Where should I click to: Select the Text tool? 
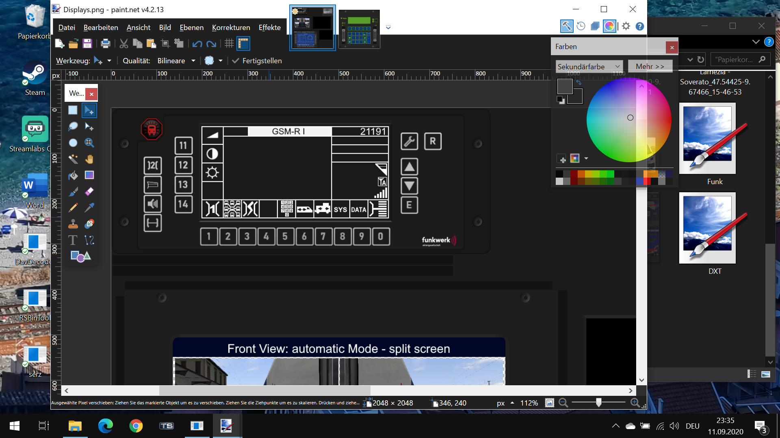click(73, 240)
